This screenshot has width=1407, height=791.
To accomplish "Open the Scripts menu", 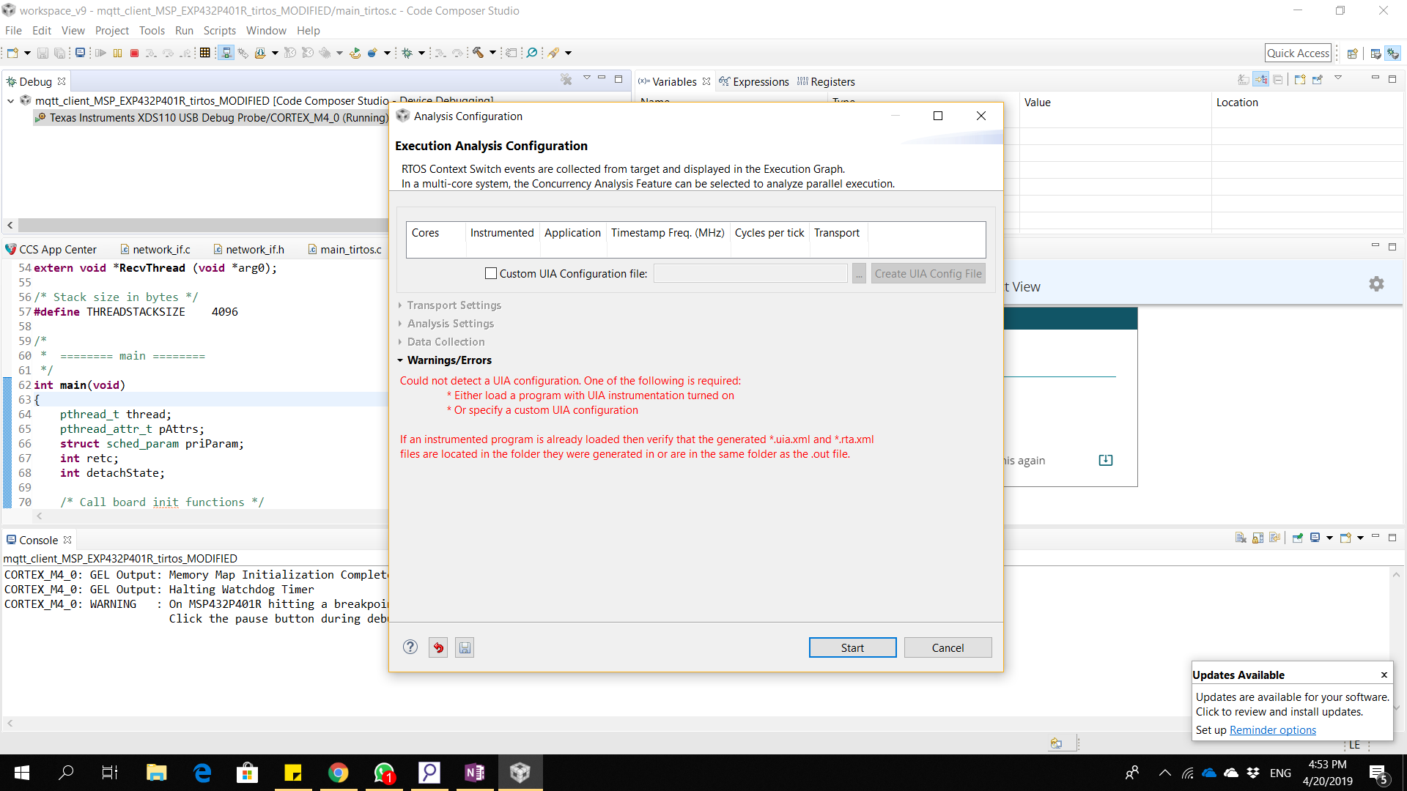I will pyautogui.click(x=219, y=31).
